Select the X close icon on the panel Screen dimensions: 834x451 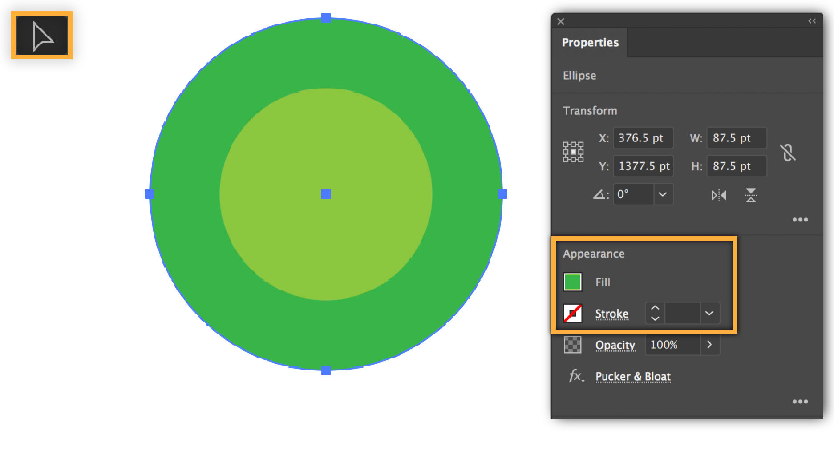[560, 21]
